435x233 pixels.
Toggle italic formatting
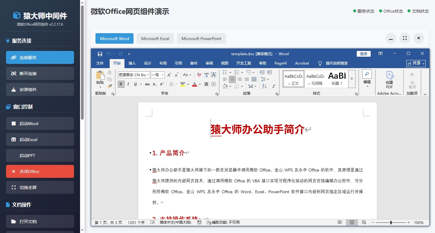[x=128, y=84]
